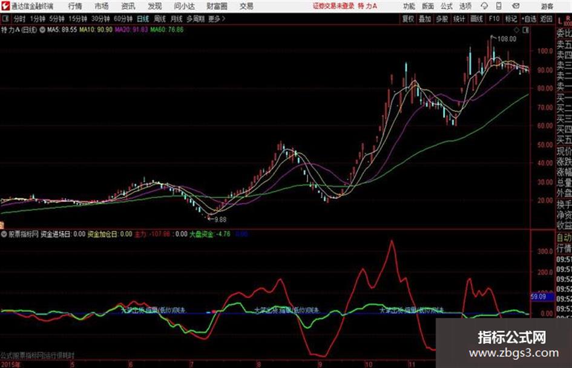Expand the round arrow beside 特力A(日线)
Image resolution: width=572 pixels, height=368 pixels.
(42, 30)
